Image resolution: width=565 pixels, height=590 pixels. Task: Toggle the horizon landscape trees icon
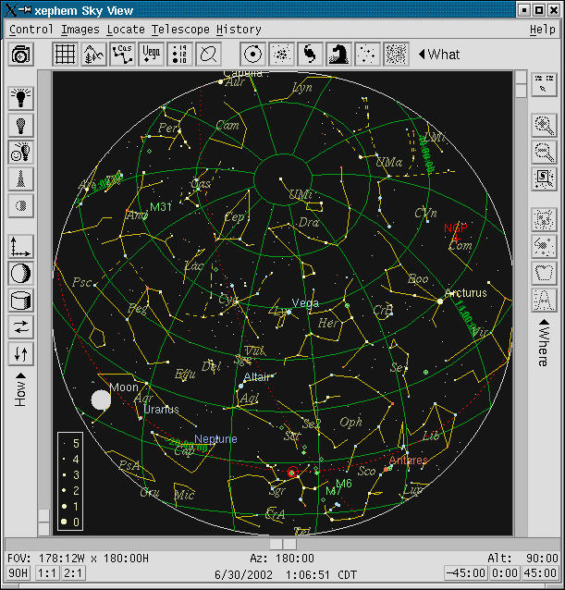tap(93, 55)
